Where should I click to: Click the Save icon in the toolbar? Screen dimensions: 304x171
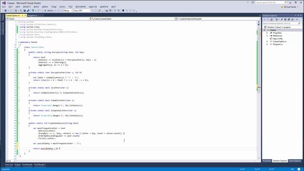[25, 10]
